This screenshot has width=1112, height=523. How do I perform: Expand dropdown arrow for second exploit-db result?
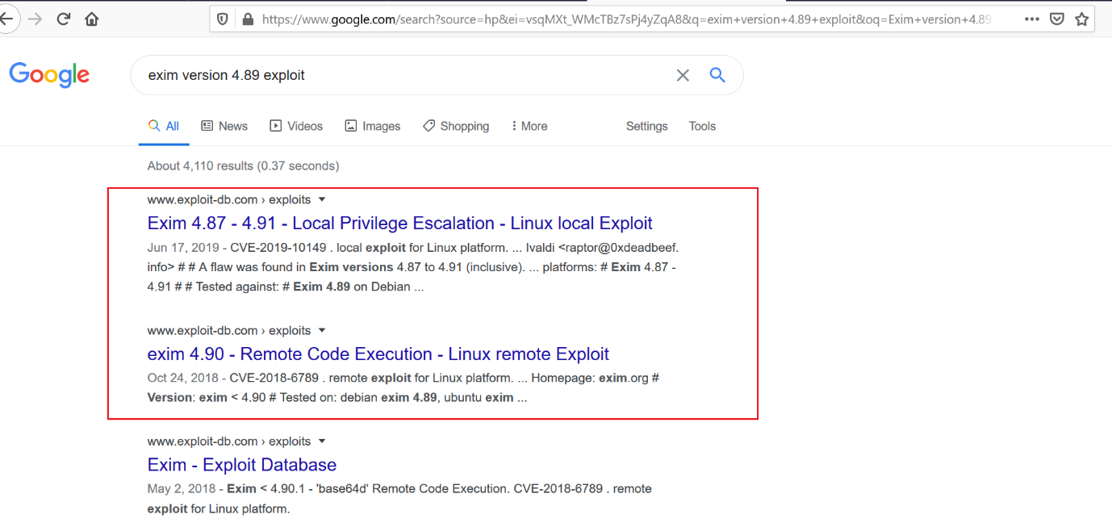point(322,330)
